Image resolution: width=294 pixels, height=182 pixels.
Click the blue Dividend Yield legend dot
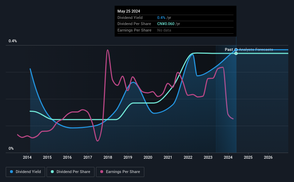coord(11,172)
